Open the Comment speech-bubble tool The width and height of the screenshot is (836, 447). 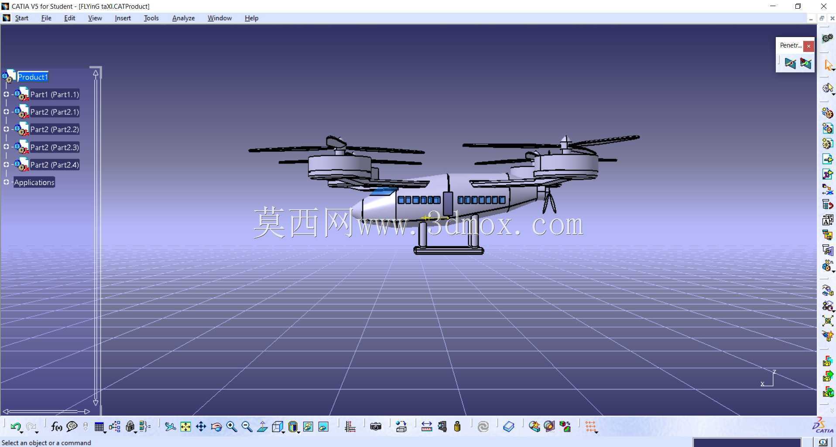72,427
